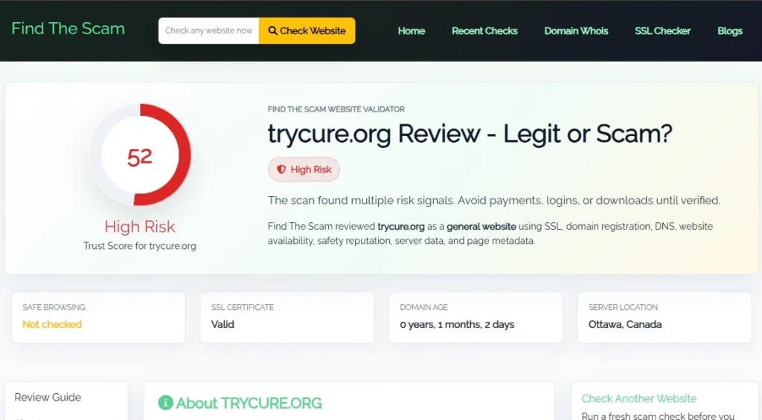This screenshot has height=420, width=762.
Task: Open the SSL Checker tool
Action: (662, 30)
